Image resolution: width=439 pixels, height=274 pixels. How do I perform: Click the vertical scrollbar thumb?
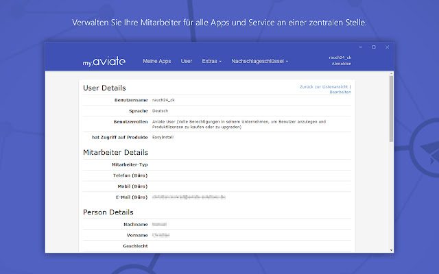[391, 108]
